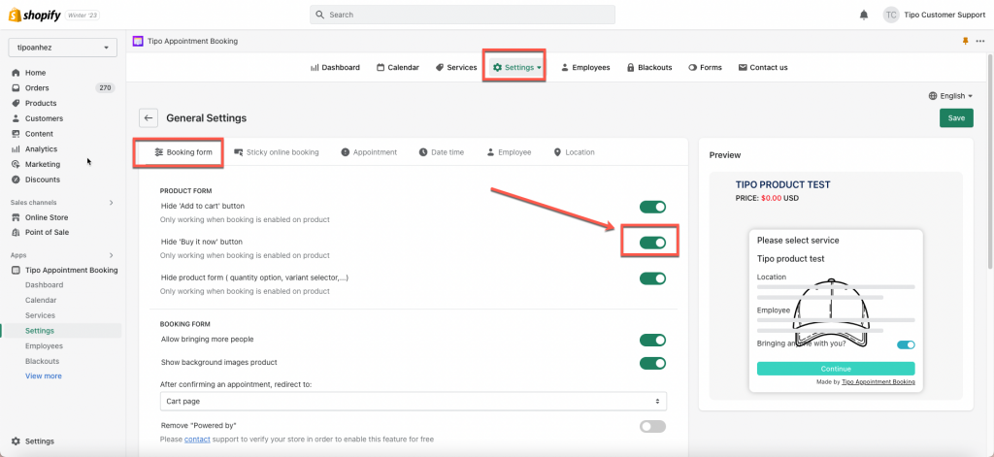Switch to Sticky online booking tab
The width and height of the screenshot is (994, 457).
pyautogui.click(x=277, y=152)
